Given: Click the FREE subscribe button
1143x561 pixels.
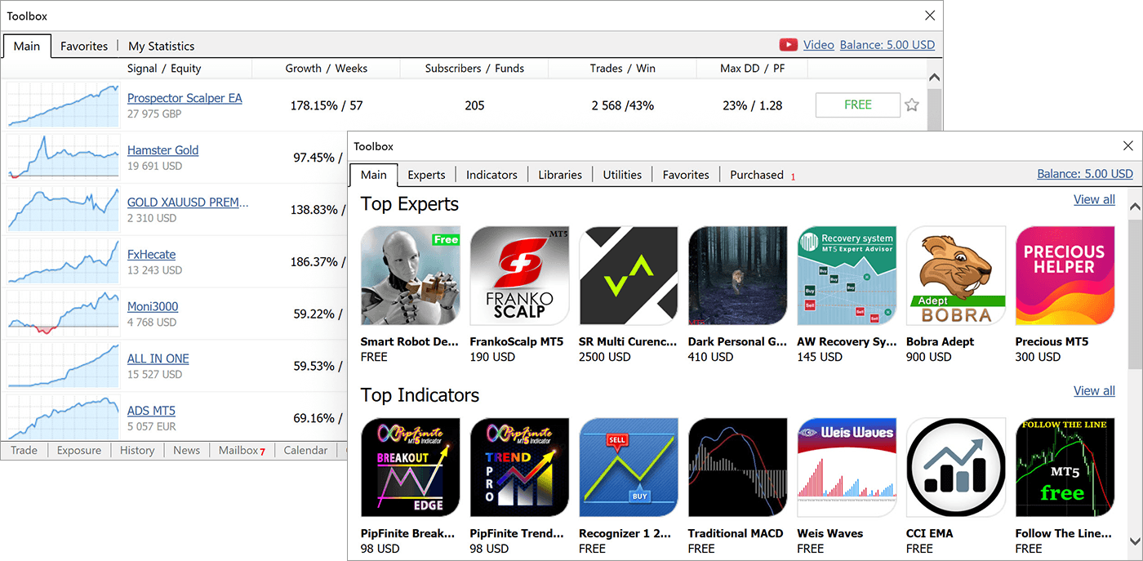Looking at the screenshot, I should pos(857,105).
